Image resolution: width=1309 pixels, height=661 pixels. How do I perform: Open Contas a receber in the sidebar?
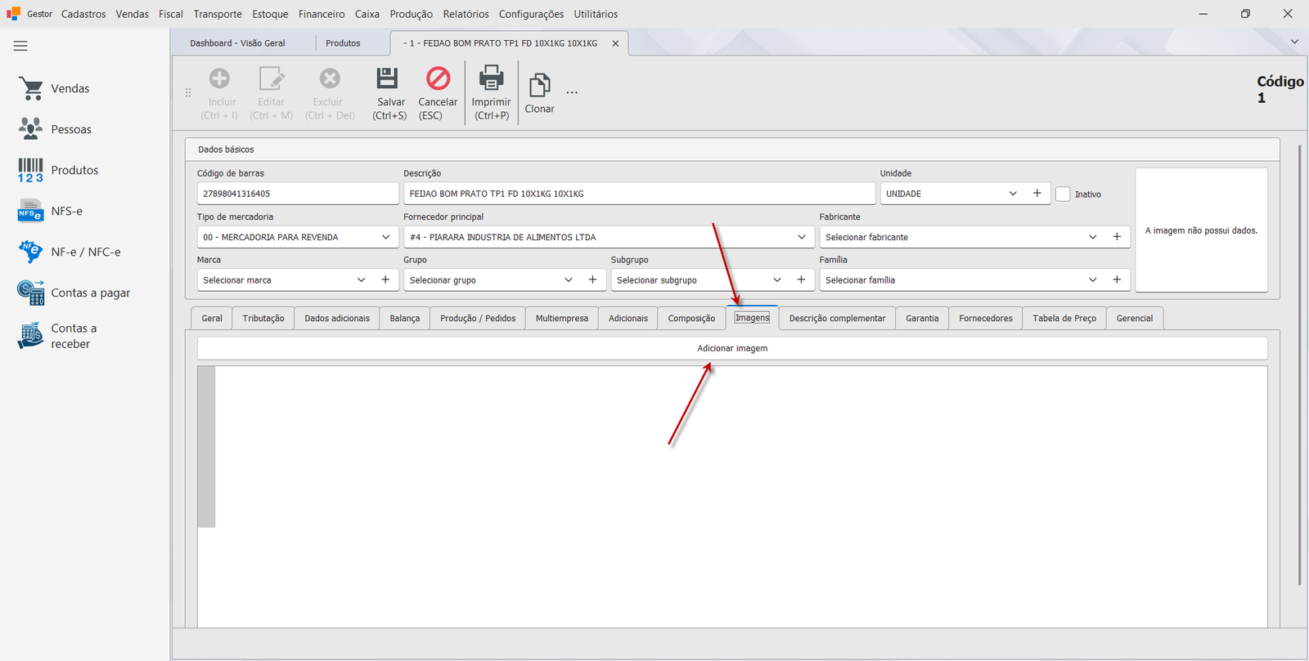pyautogui.click(x=57, y=336)
